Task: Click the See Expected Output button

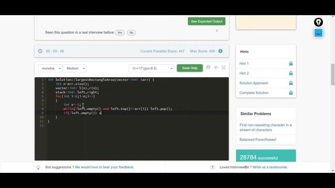Action: pyautogui.click(x=206, y=21)
